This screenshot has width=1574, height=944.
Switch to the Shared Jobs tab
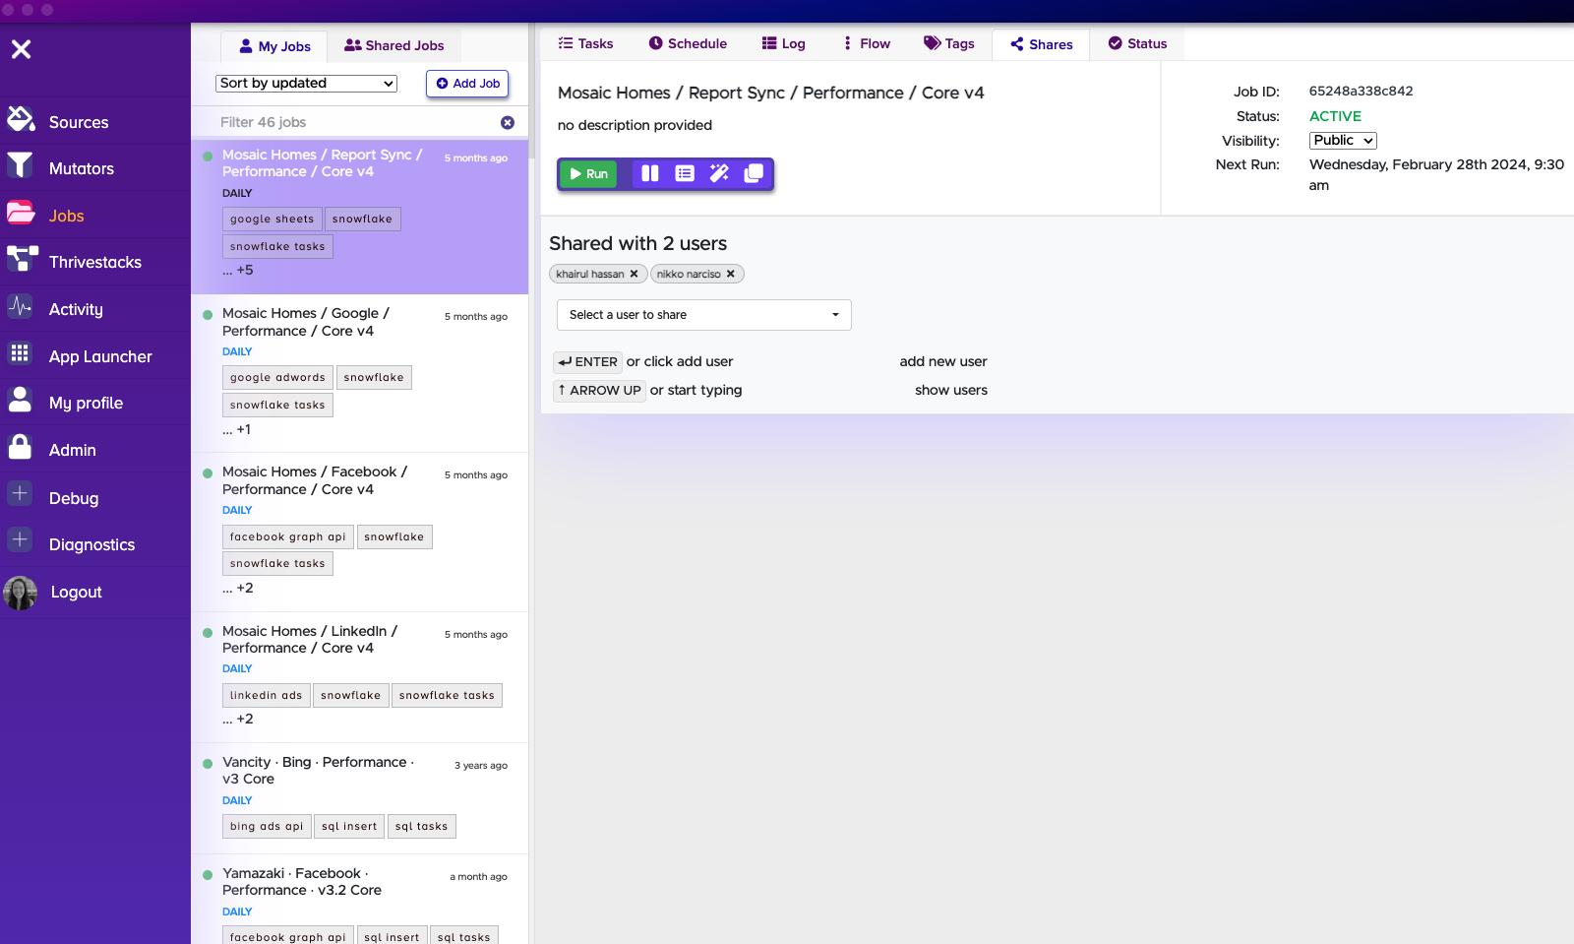(394, 45)
